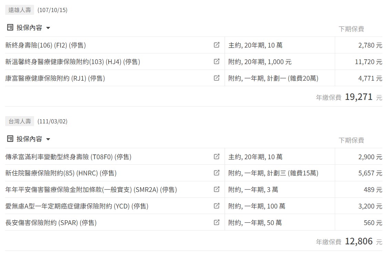
Task: Select the 長安傷害保險附約 (SPAR) policy name
Action: (51, 223)
